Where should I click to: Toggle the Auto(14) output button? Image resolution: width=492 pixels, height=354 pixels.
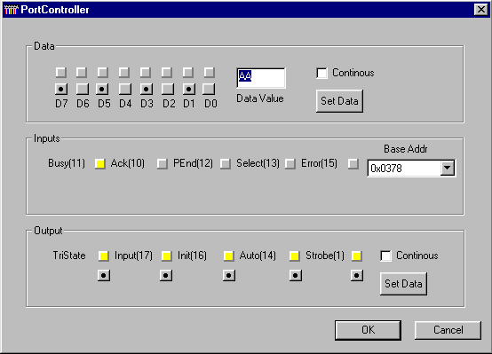296,276
